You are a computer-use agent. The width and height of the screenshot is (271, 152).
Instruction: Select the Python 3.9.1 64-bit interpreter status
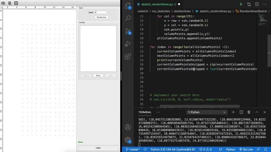point(173,149)
